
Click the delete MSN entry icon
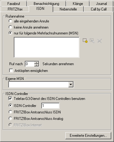[x=99, y=41]
